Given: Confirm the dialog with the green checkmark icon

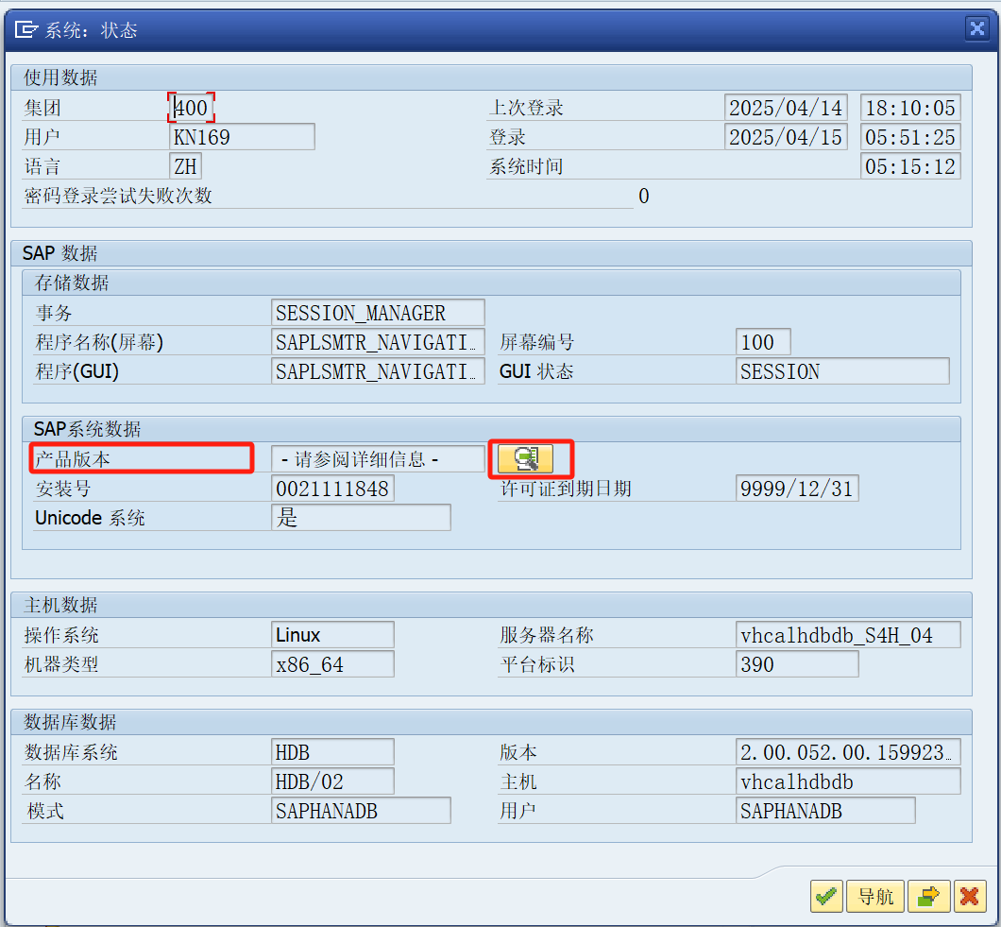Looking at the screenshot, I should [x=825, y=896].
